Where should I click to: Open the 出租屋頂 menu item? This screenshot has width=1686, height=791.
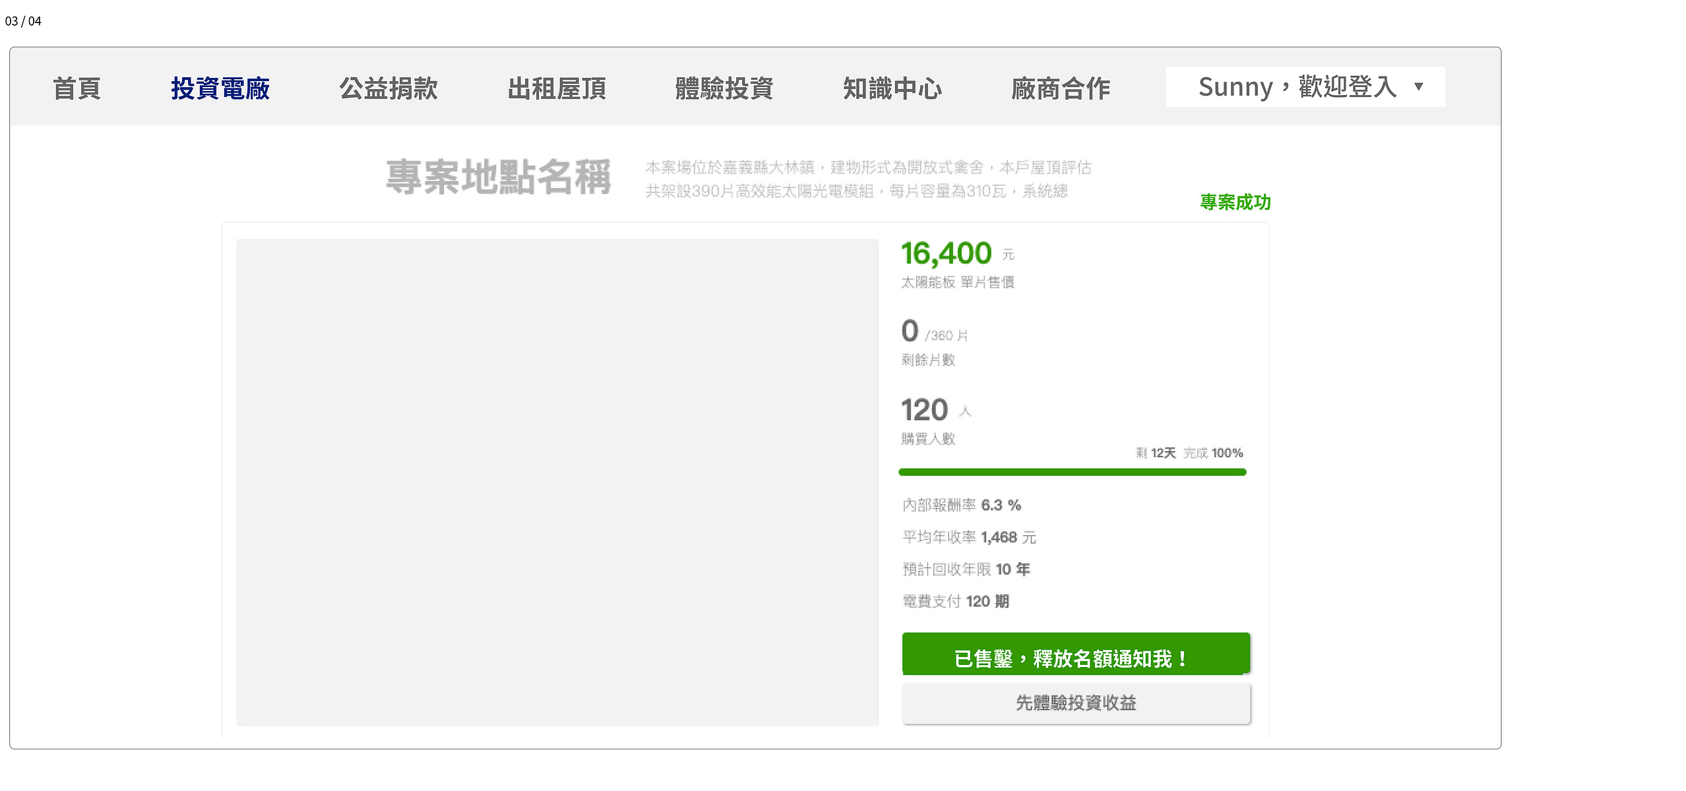[x=557, y=88]
